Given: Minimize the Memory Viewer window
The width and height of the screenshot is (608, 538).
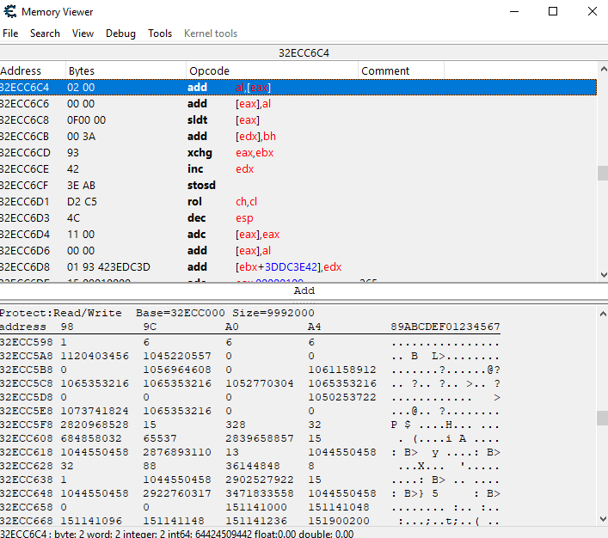Looking at the screenshot, I should (514, 12).
